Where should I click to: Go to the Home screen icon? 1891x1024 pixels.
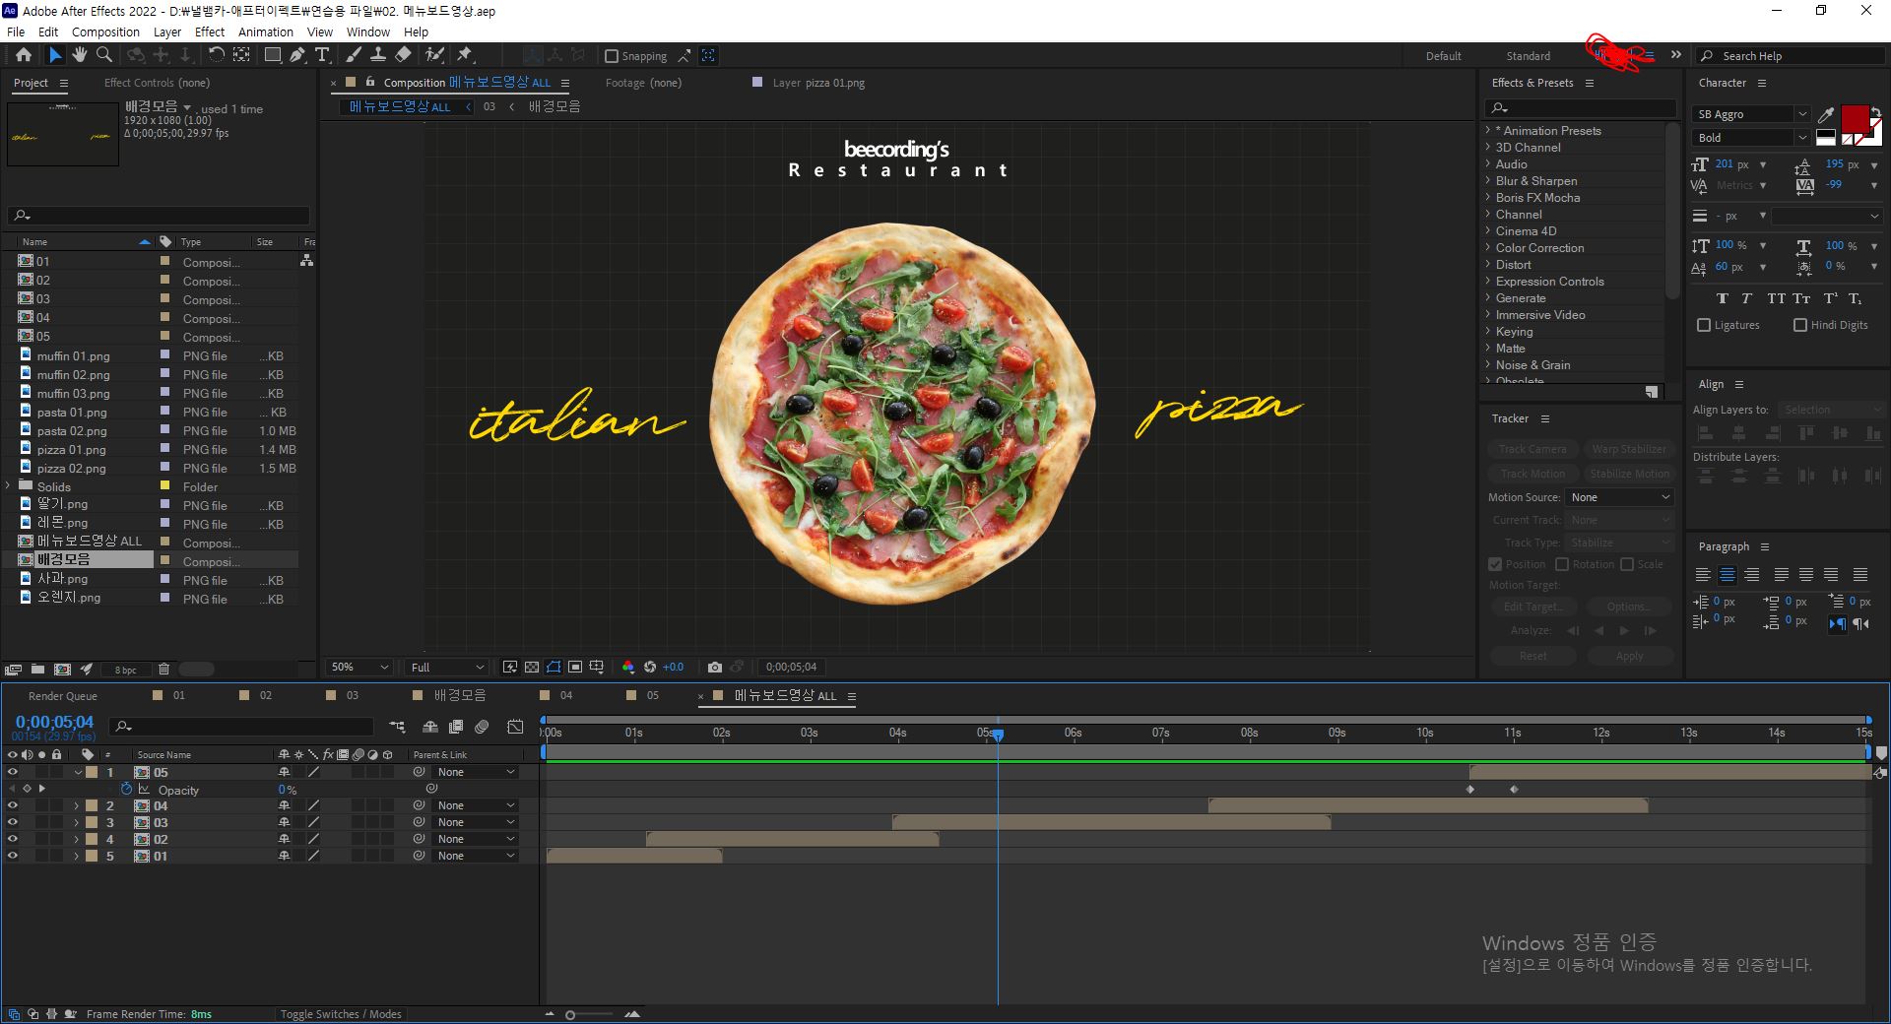tap(24, 55)
